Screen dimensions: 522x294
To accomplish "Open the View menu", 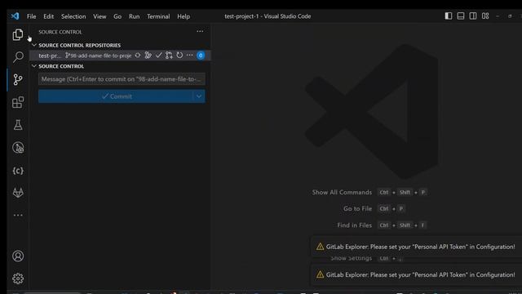I will click(100, 16).
